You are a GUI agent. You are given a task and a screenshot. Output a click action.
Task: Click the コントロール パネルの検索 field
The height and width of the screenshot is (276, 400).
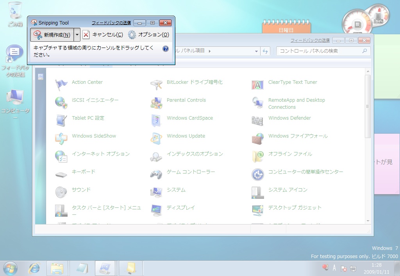pyautogui.click(x=323, y=51)
